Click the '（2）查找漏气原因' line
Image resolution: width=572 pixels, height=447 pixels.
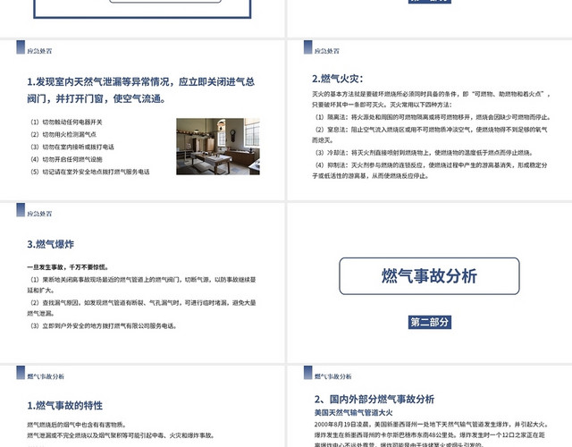141,308
